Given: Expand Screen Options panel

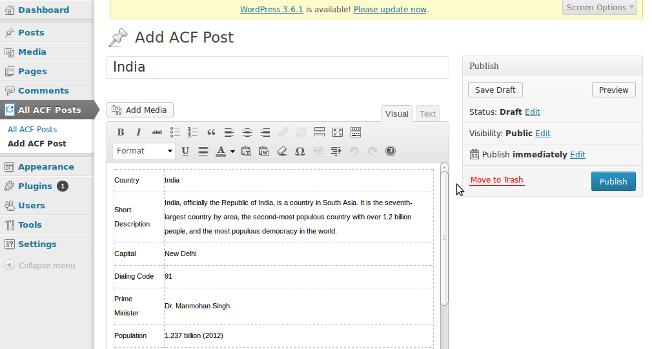Looking at the screenshot, I should [600, 8].
